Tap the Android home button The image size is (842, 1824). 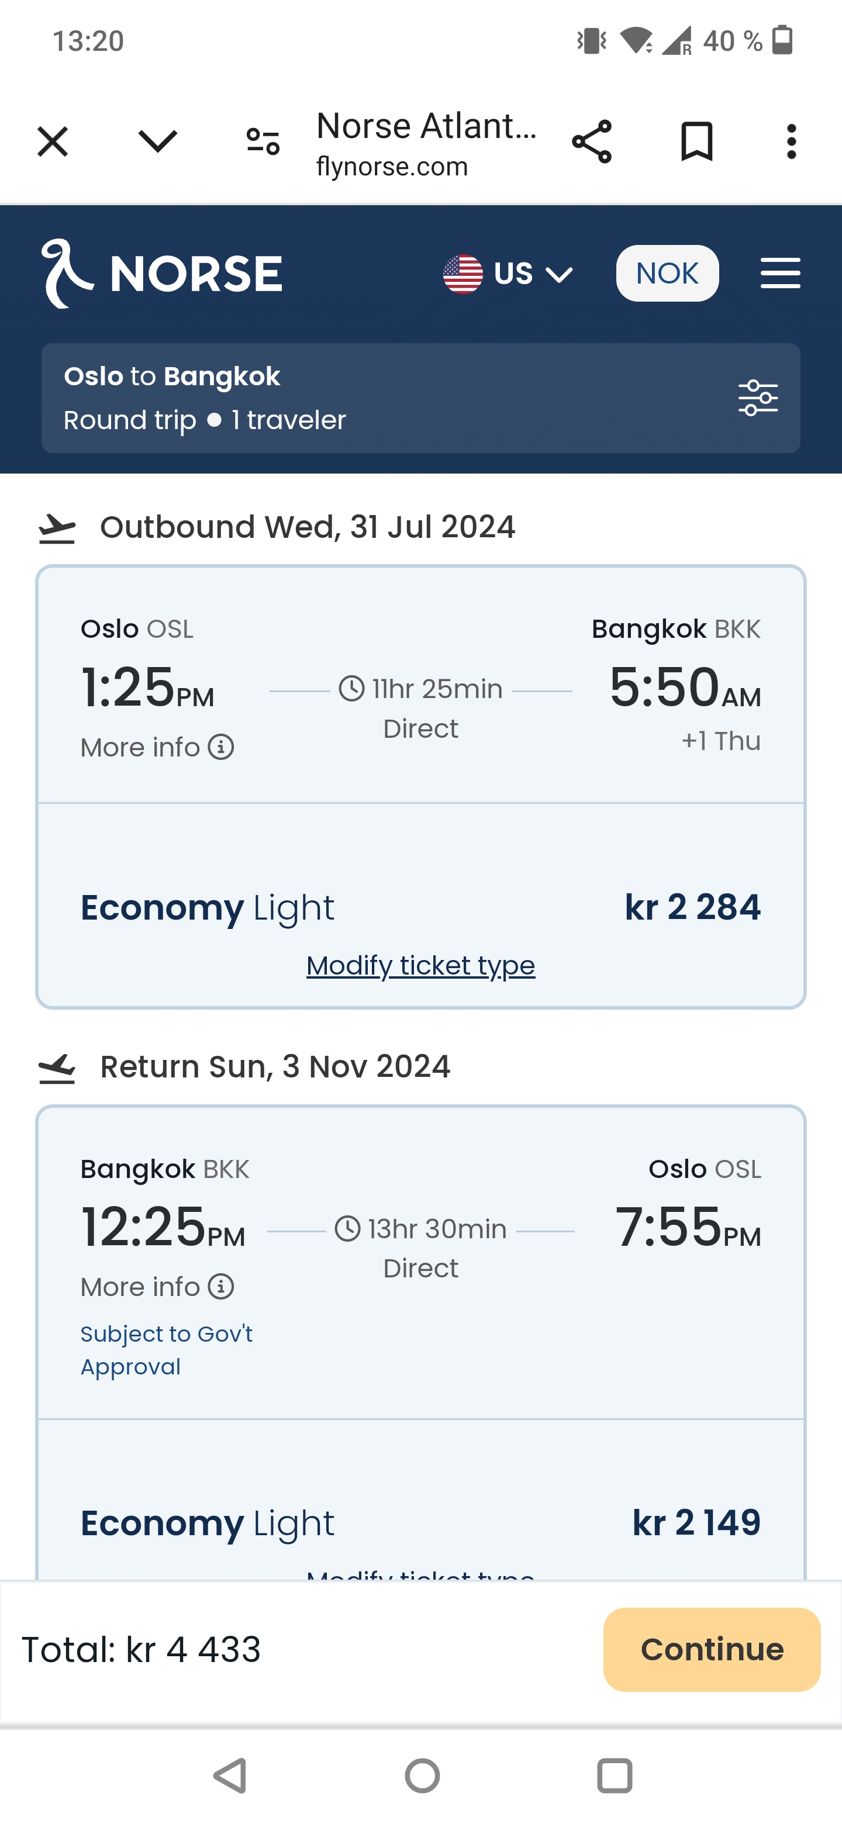click(x=422, y=1776)
